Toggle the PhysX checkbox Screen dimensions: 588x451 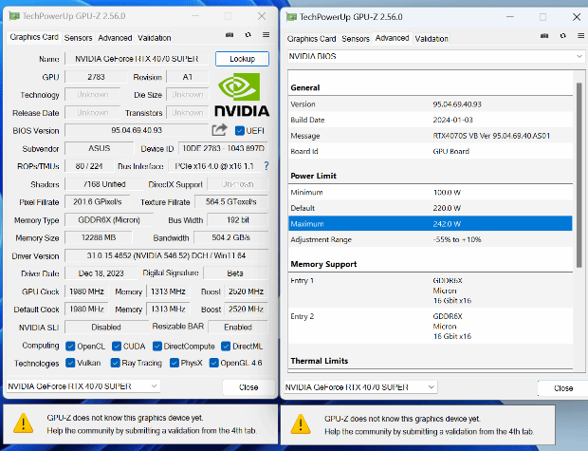(174, 363)
